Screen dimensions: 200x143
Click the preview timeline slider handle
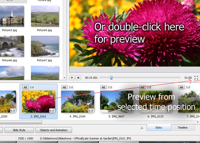tap(111, 77)
